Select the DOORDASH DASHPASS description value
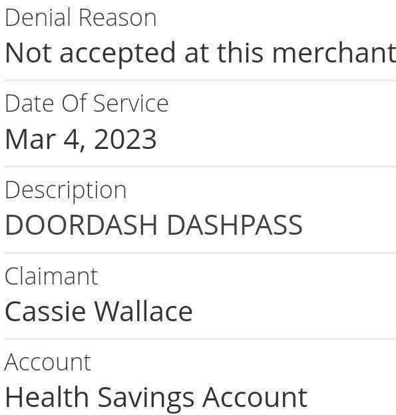Viewport: 396px width, 415px height. 154,225
